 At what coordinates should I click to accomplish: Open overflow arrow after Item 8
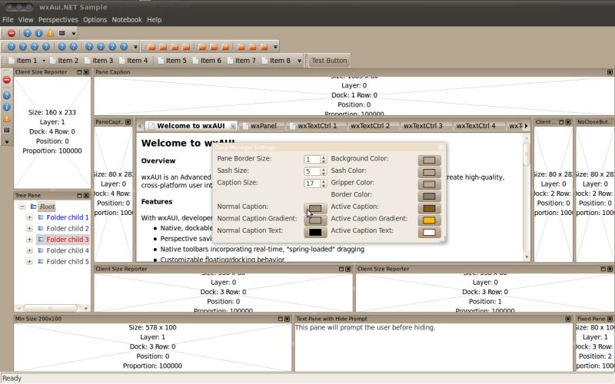click(x=299, y=61)
